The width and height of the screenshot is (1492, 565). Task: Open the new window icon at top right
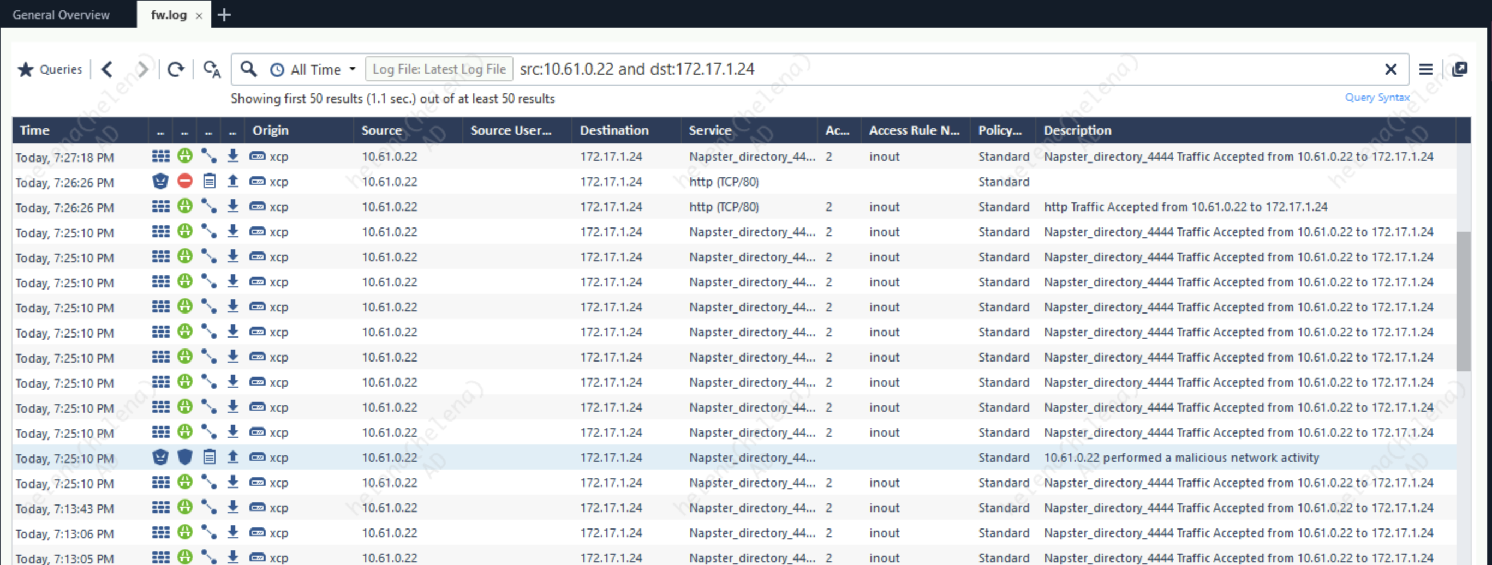[x=1460, y=69]
